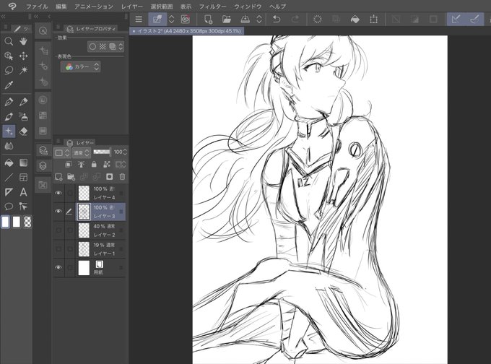Select the Ruler tool
Screen dimensions: 491x364
(9, 192)
